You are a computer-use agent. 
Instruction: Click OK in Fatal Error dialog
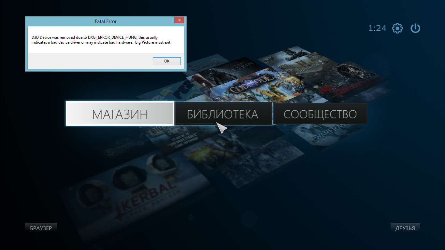tap(167, 61)
